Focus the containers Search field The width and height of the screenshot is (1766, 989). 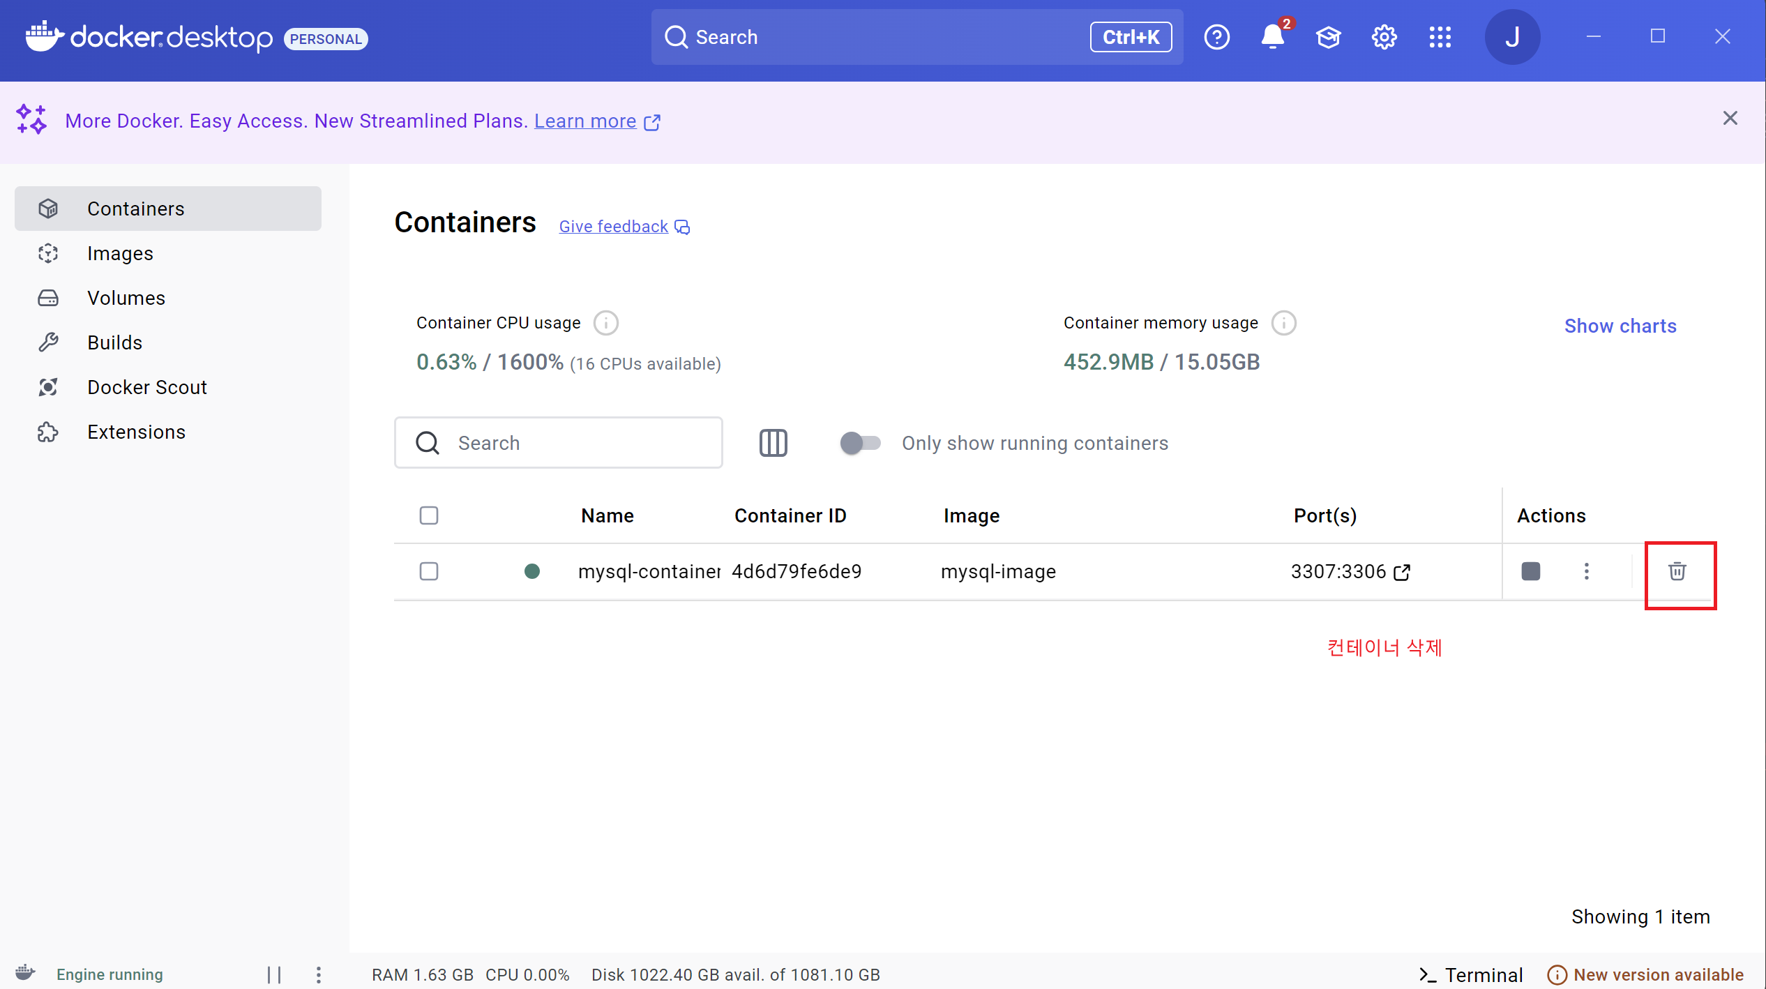tap(579, 443)
